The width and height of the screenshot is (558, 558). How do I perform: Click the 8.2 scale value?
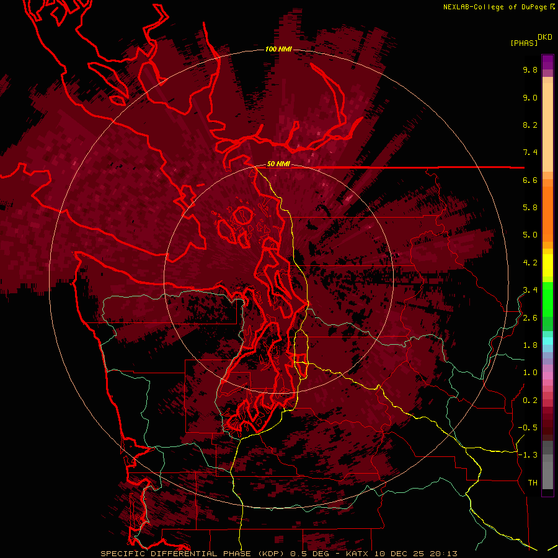point(530,125)
